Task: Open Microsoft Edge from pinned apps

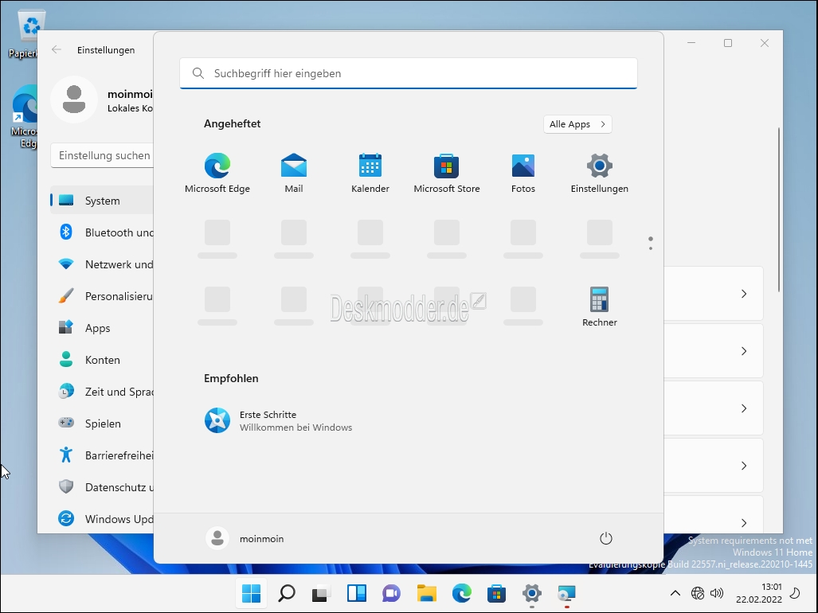Action: pos(217,173)
